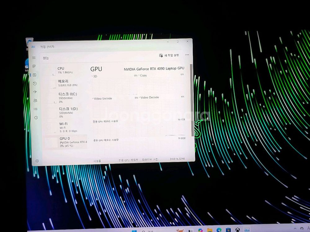Select the Wi-Fi performance entry
This screenshot has height=232, width=310.
67,127
